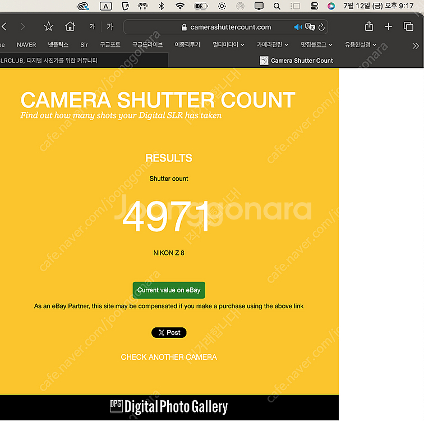Click the Camera Shutter Count tab favicon
Viewport: 424px width, 421px height.
[264, 61]
